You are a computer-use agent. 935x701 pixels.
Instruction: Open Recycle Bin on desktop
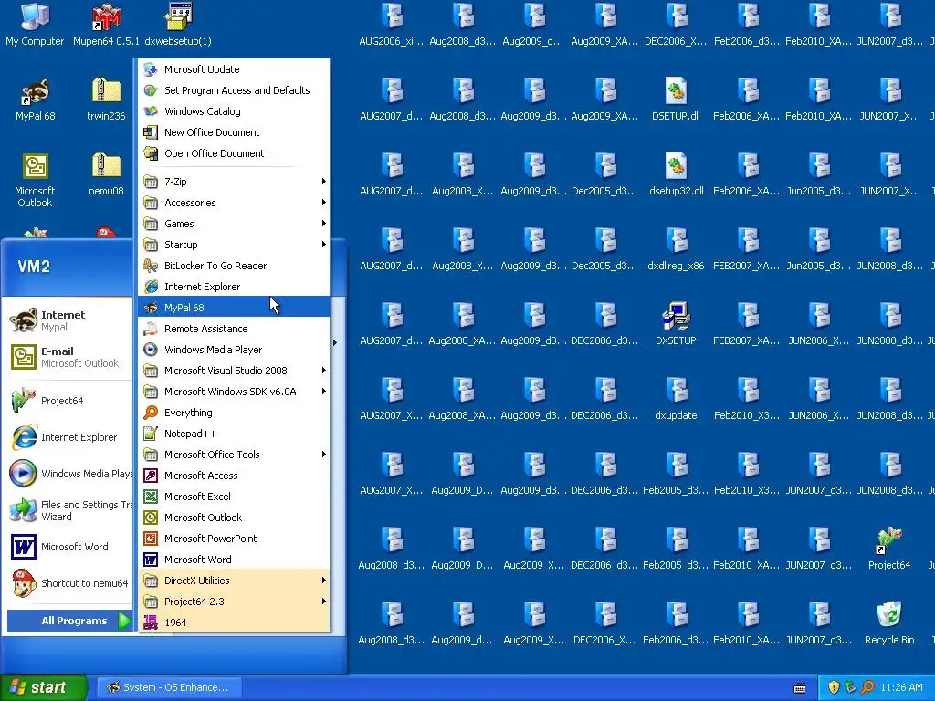889,623
